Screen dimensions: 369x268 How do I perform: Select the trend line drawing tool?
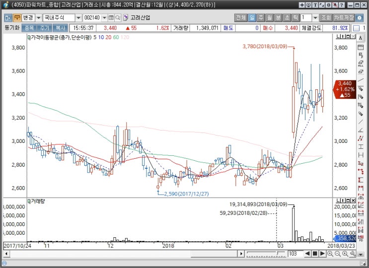click(x=361, y=80)
